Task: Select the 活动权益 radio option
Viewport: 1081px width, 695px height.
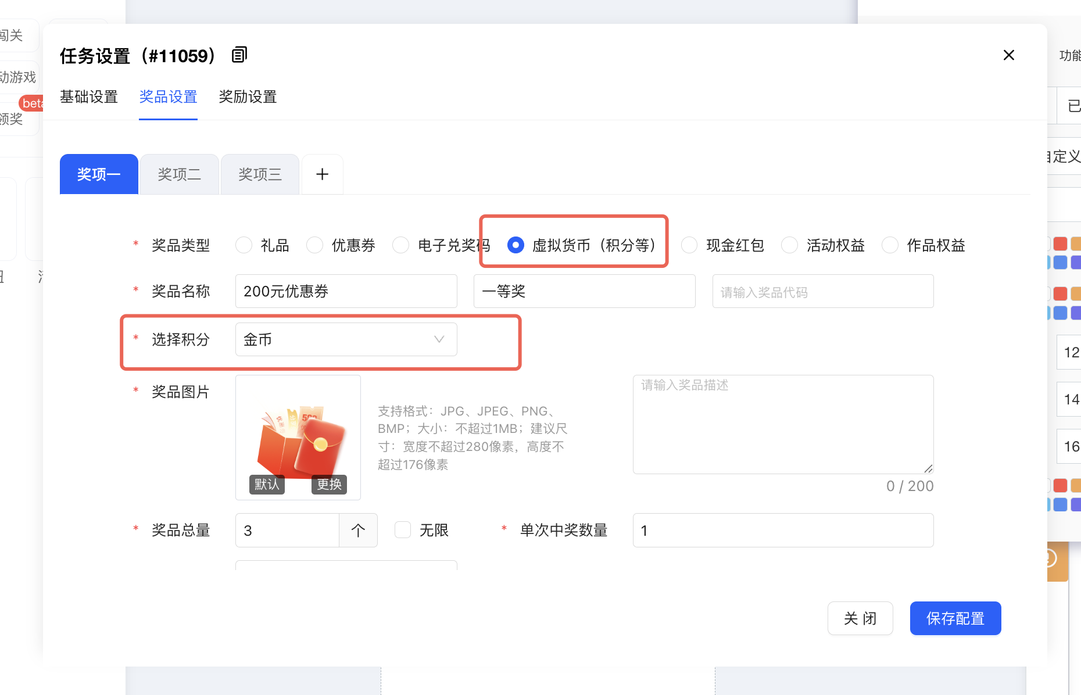Action: pos(789,245)
